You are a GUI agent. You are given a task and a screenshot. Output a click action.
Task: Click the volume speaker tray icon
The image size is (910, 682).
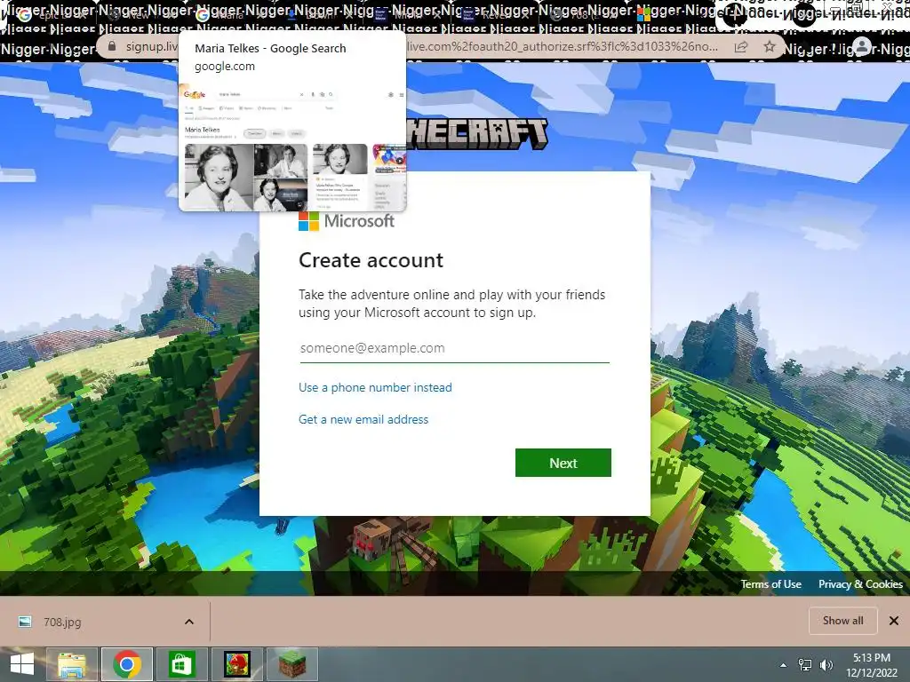826,664
